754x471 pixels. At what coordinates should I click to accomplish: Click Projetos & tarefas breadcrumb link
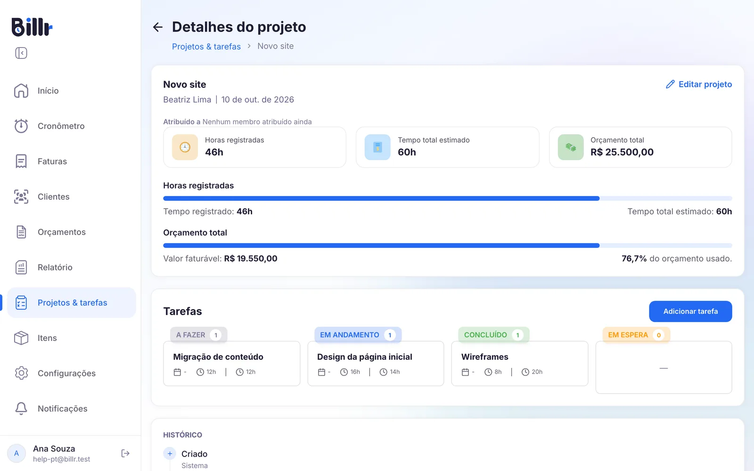pyautogui.click(x=206, y=46)
